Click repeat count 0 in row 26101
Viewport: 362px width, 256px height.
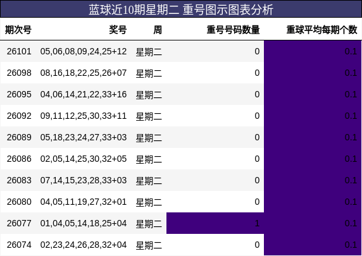[x=257, y=51]
